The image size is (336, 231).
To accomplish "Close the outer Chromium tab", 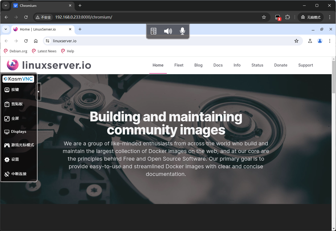I will pos(70,5).
